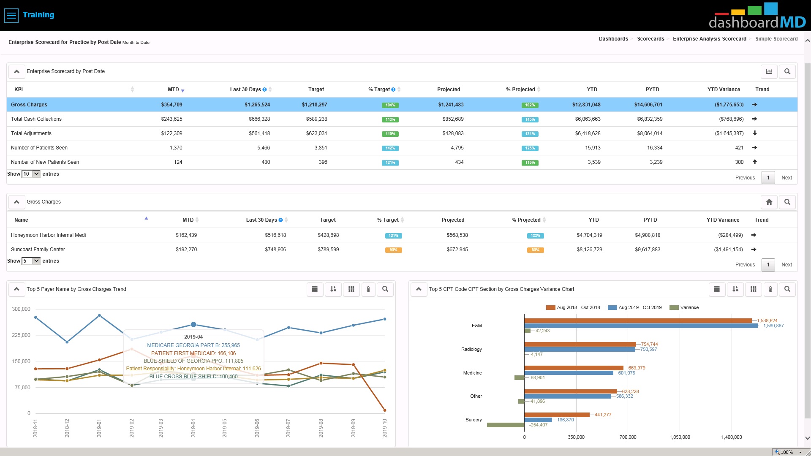Collapse the Enterprise Scorecard by Post Date panel
This screenshot has width=811, height=456.
(x=16, y=71)
